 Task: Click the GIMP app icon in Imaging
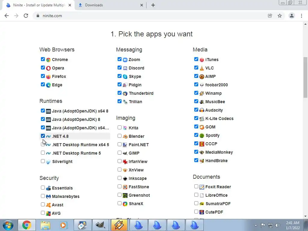[125, 153]
